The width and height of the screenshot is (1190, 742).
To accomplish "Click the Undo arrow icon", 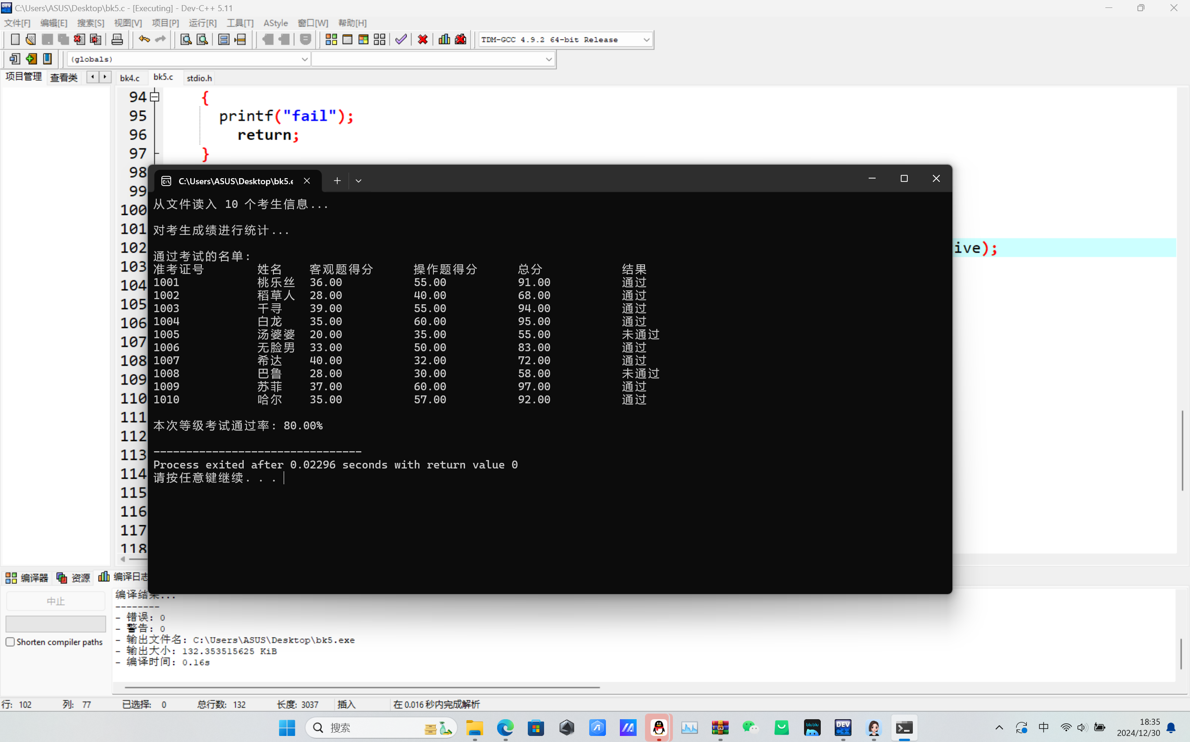I will point(144,40).
